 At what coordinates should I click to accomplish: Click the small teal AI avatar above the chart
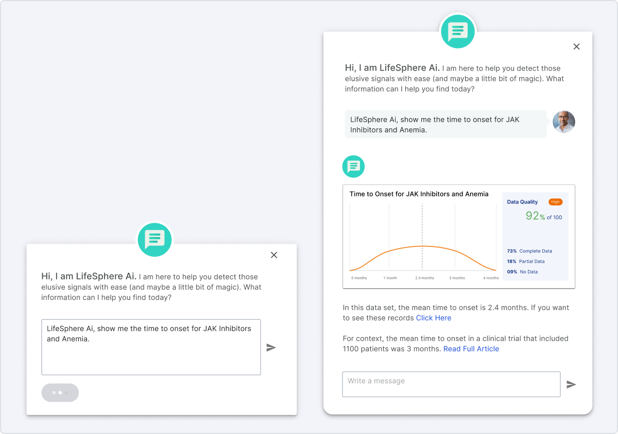click(x=353, y=166)
